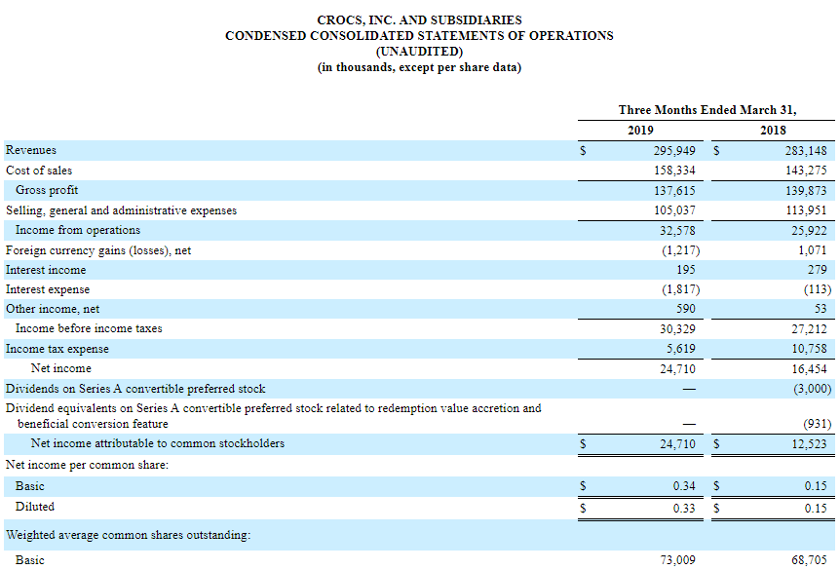Select SG&A value 113,951
The height and width of the screenshot is (570, 840).
click(806, 210)
